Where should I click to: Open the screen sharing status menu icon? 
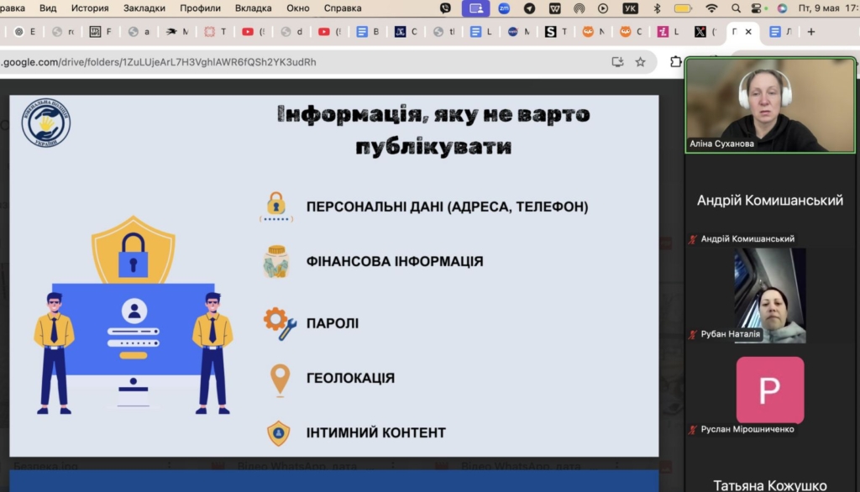coord(475,8)
